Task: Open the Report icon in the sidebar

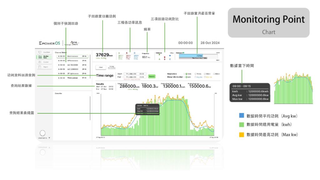Action: pos(40,67)
